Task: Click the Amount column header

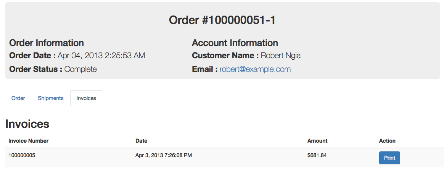Action: pyautogui.click(x=317, y=141)
